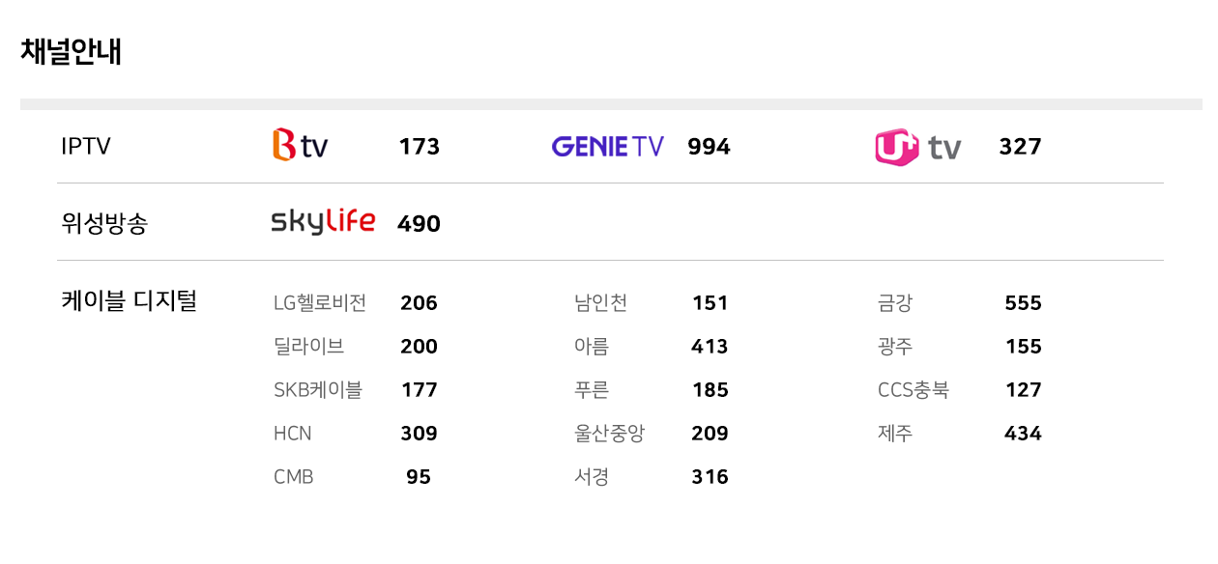Click the B tv logo
The image size is (1218, 564).
[301, 145]
